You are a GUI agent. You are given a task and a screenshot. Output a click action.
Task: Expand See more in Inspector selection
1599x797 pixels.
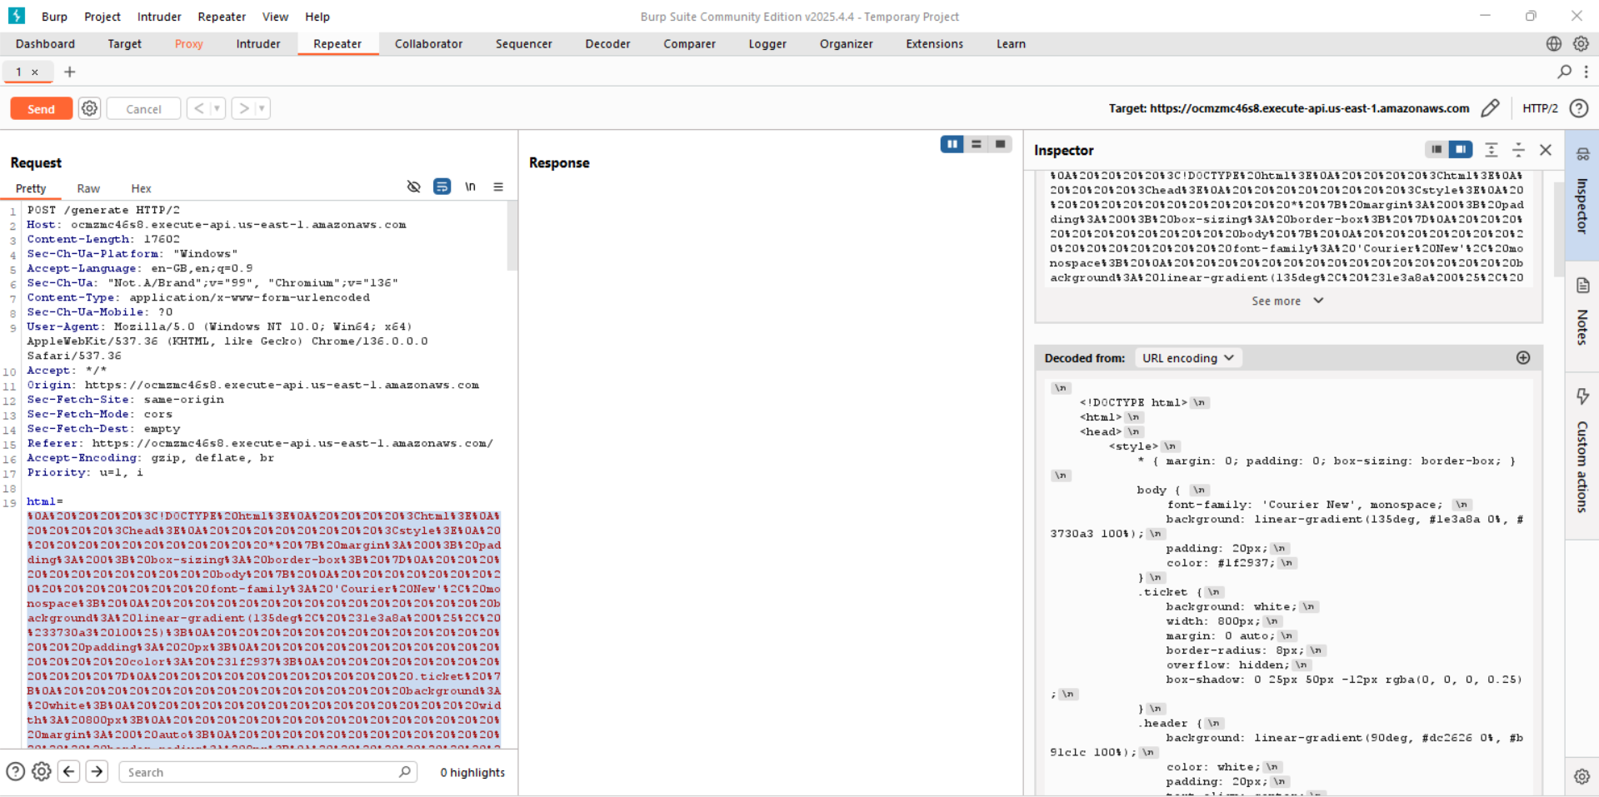(1287, 301)
